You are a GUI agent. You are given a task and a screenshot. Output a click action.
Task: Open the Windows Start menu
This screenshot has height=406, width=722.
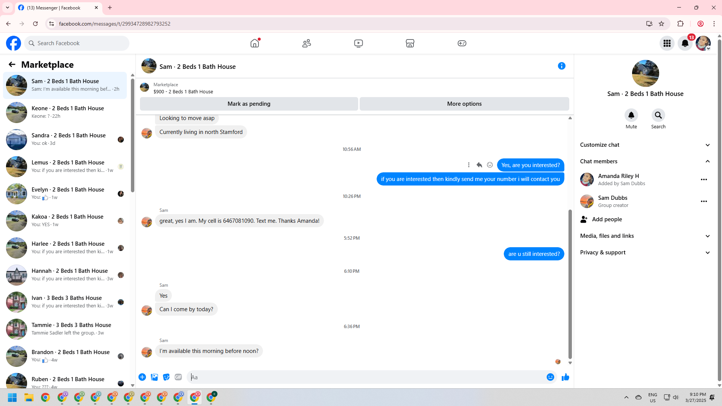tap(12, 397)
